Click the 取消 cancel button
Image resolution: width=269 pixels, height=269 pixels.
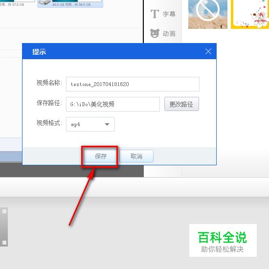[x=136, y=156]
